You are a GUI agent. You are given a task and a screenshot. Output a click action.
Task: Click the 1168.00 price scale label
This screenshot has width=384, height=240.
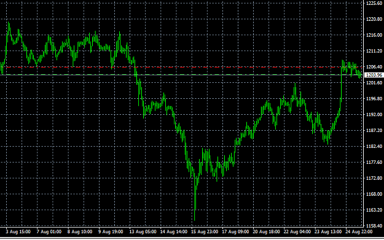(x=374, y=194)
